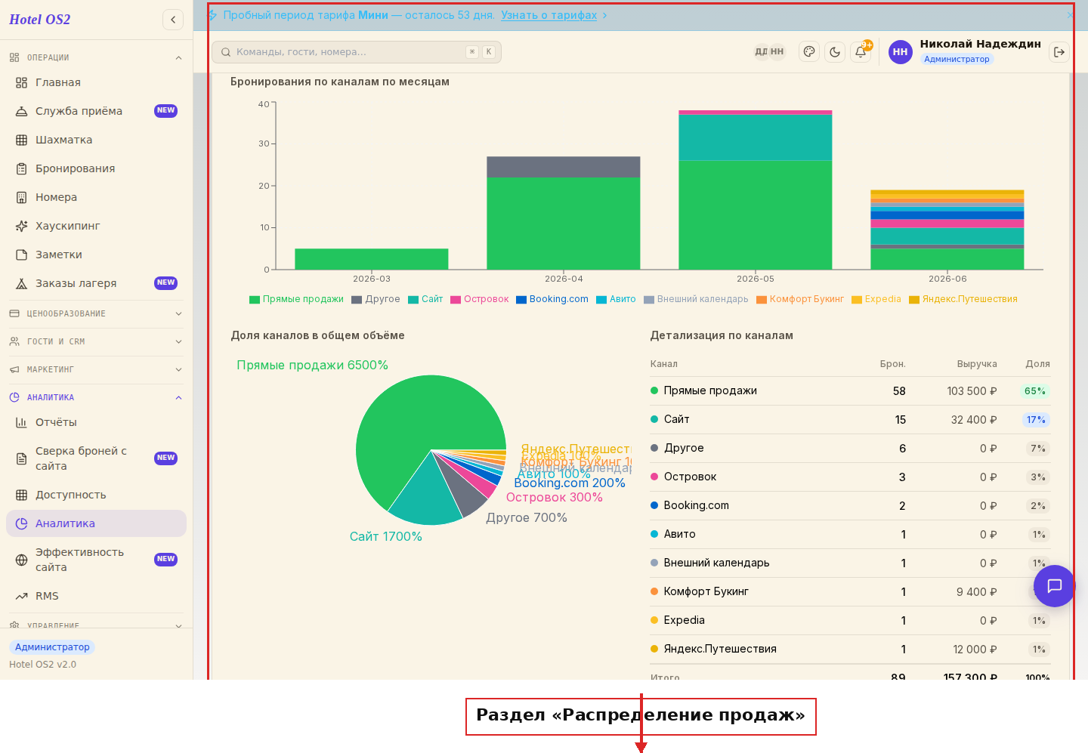
Task: Click the Отчёты bar chart icon
Action: [21, 422]
